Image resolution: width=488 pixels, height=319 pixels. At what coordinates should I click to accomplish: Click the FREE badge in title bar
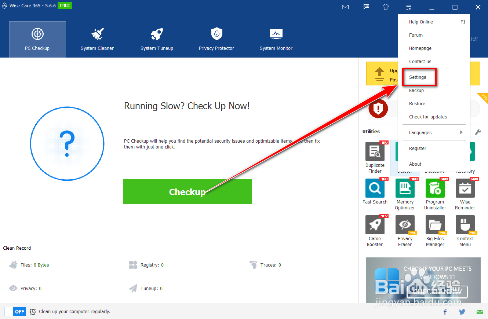pyautogui.click(x=65, y=6)
